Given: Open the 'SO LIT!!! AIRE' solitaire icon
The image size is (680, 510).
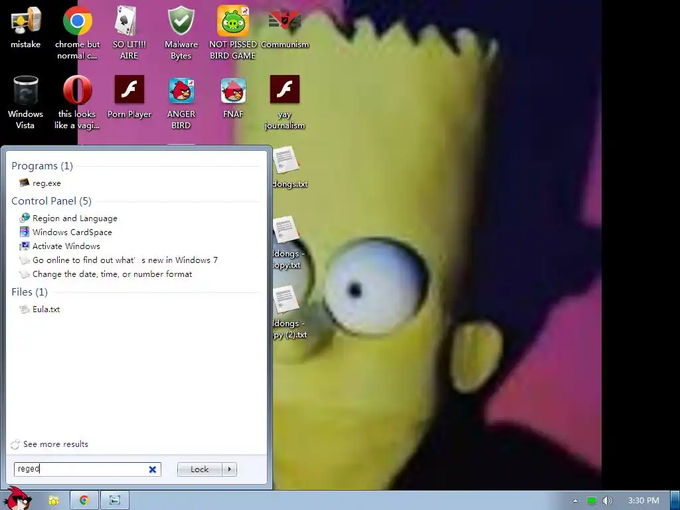Looking at the screenshot, I should click(129, 33).
